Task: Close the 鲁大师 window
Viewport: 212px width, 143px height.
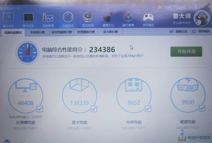Action: click(x=209, y=6)
